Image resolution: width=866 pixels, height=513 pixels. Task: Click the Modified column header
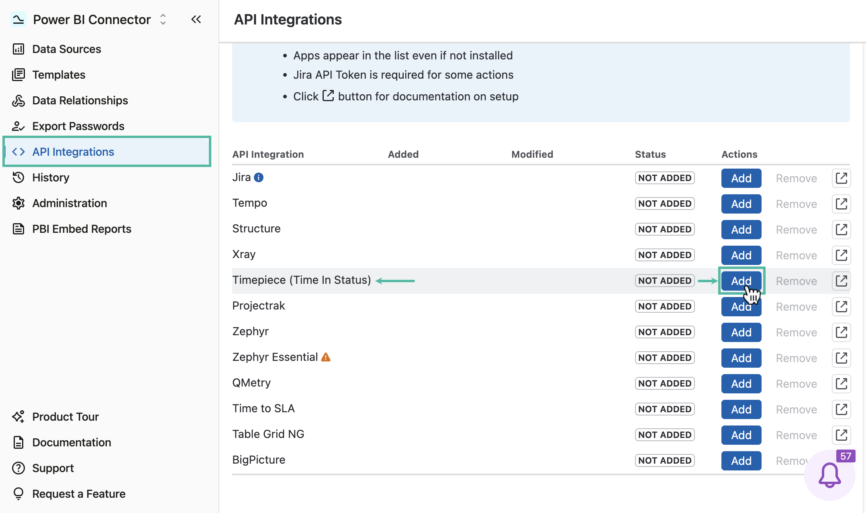point(532,154)
